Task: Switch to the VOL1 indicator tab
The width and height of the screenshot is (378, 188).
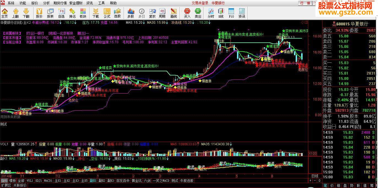Action: pos(30,181)
